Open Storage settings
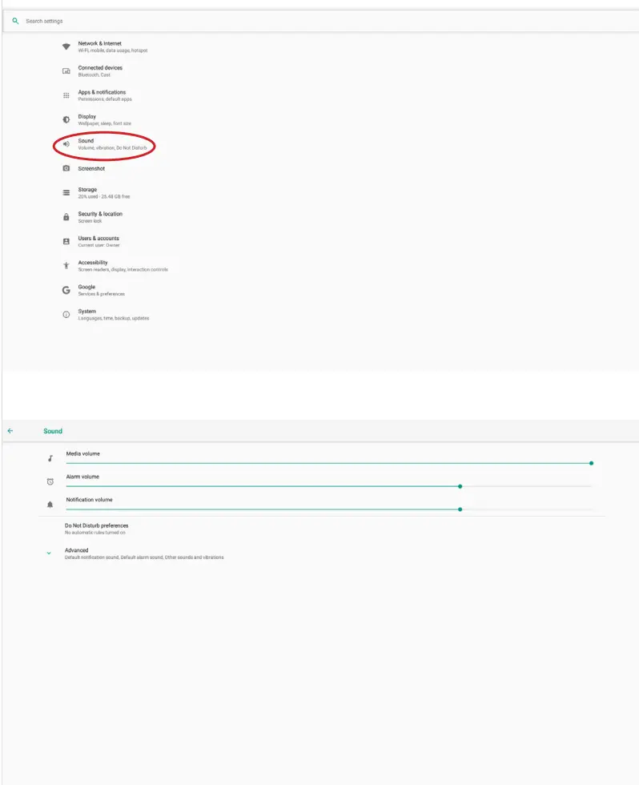This screenshot has height=785, width=639. coord(103,193)
